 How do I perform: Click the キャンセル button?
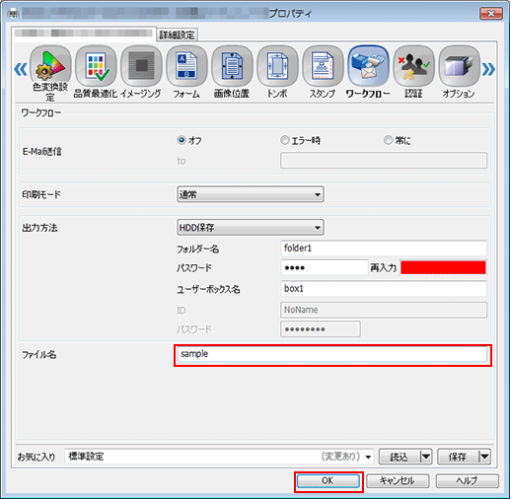pos(398,481)
